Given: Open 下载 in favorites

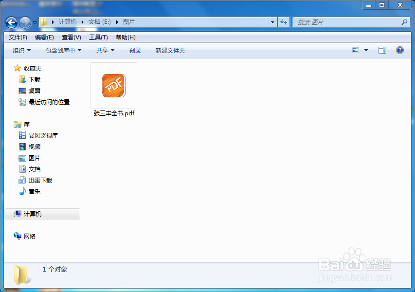Looking at the screenshot, I should tap(30, 79).
